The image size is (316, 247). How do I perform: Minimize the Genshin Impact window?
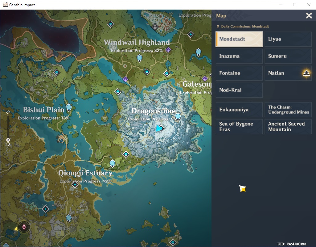[281, 5]
